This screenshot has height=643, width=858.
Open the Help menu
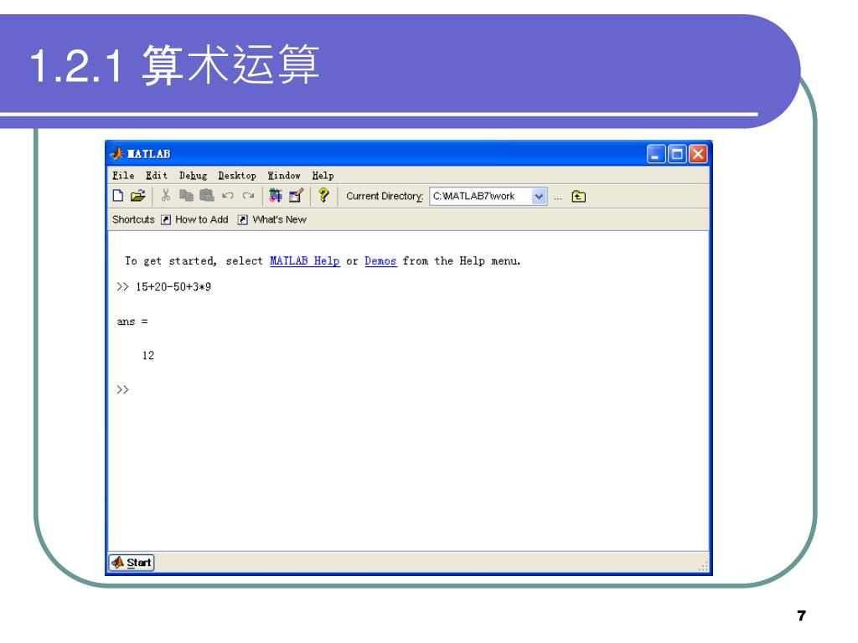[323, 176]
